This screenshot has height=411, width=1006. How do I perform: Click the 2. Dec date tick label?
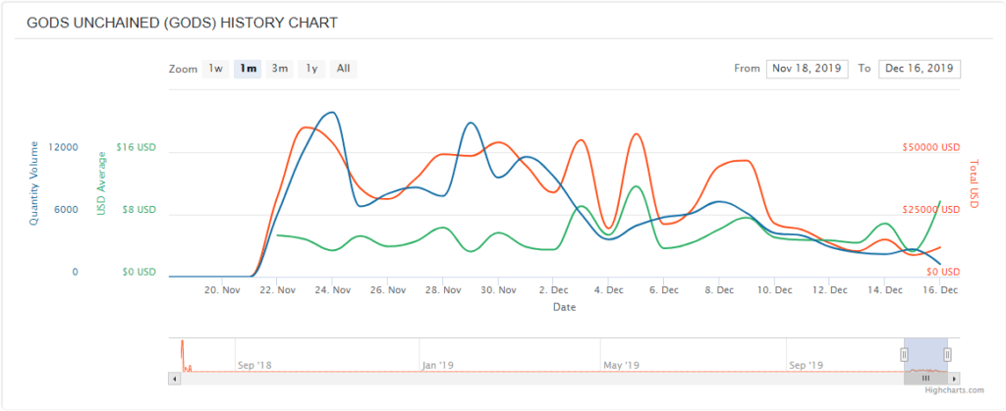pyautogui.click(x=554, y=290)
